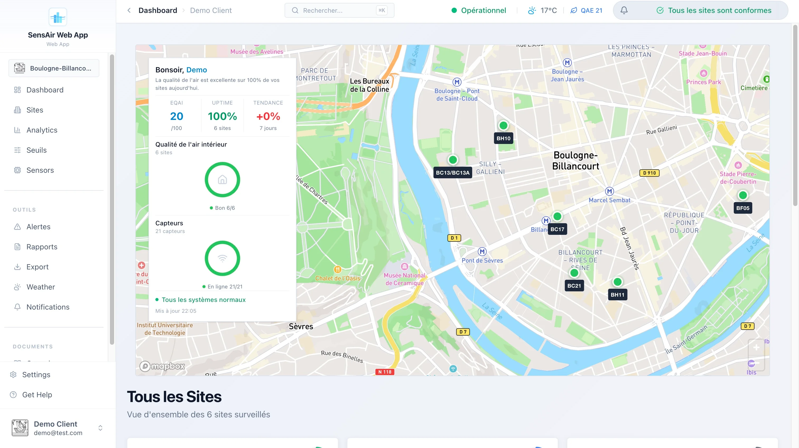Click the Tous les Sites heading
This screenshot has height=448, width=799.
[174, 397]
